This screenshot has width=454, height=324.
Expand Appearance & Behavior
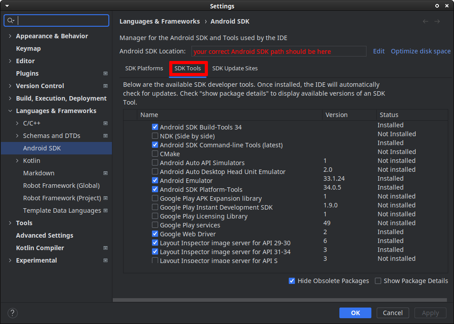tap(10, 36)
